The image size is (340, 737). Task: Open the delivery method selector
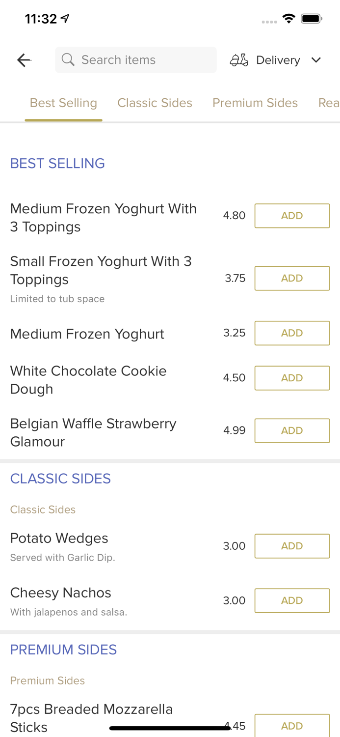coord(278,59)
